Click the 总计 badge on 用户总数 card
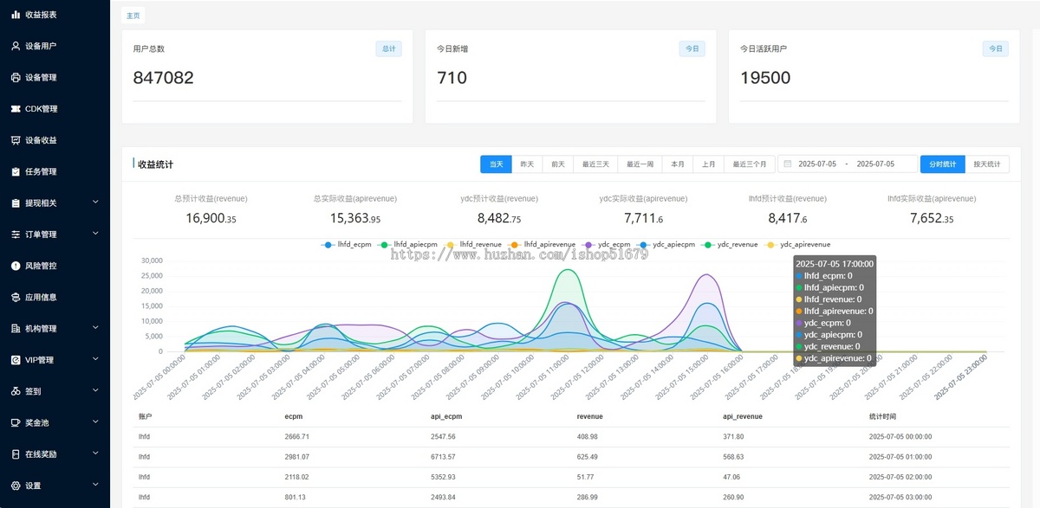Viewport: 1040px width, 508px height. [x=388, y=48]
